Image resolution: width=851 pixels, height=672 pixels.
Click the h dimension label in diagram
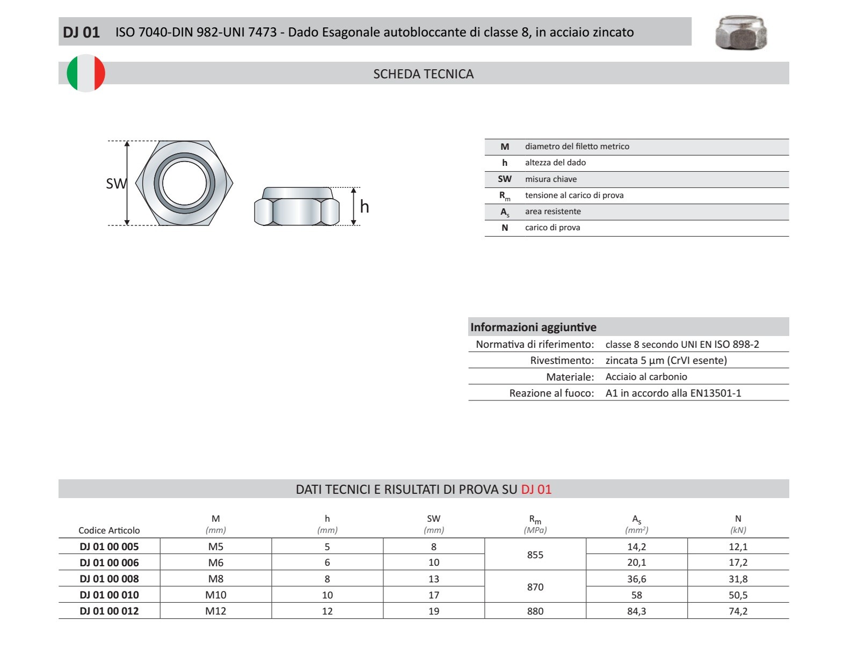click(365, 207)
